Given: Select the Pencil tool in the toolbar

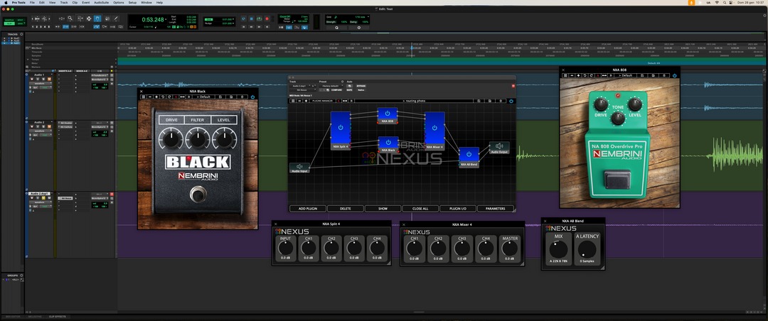Looking at the screenshot, I should [116, 18].
